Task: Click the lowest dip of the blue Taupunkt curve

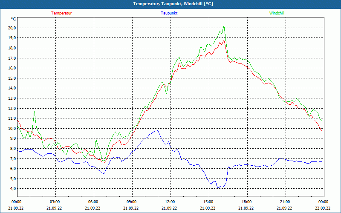Action: point(217,188)
